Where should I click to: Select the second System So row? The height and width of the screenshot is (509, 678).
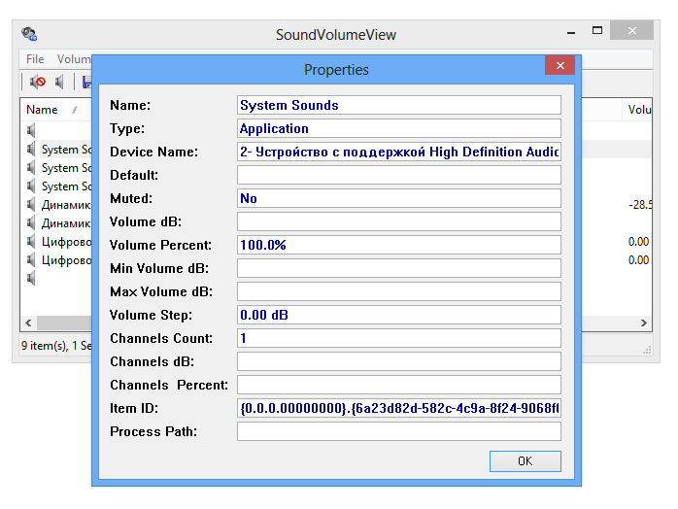click(x=66, y=168)
